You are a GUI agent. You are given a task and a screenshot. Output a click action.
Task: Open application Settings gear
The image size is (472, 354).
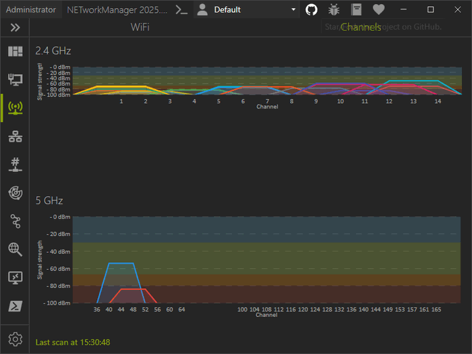(15, 339)
